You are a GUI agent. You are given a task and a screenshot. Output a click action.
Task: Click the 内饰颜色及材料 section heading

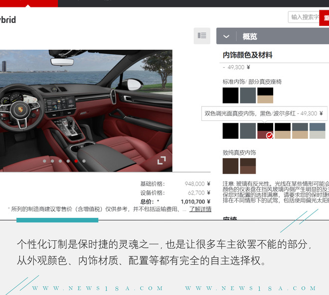(x=248, y=55)
